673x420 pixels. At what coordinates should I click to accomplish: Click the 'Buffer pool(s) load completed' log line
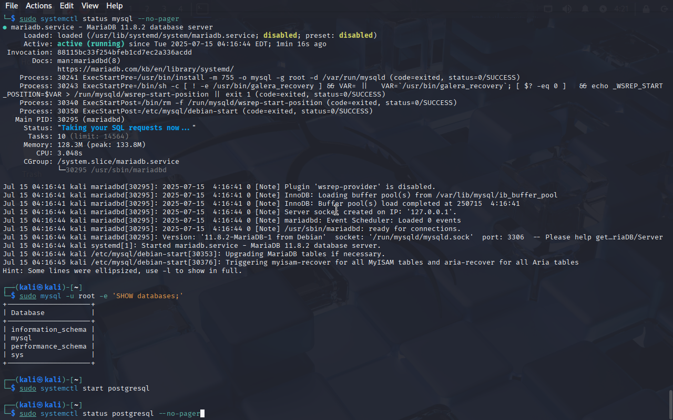click(x=261, y=204)
